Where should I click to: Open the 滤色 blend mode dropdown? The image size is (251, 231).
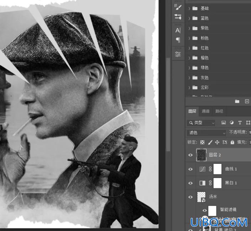point(206,133)
